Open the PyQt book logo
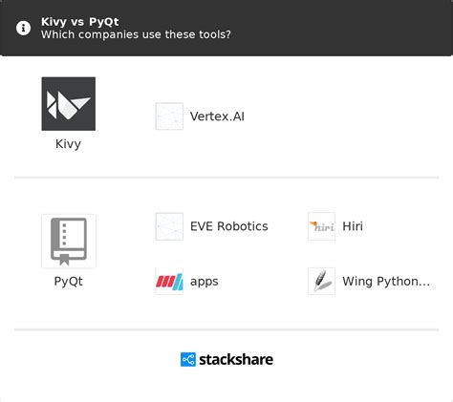The height and width of the screenshot is (402, 453). (x=69, y=242)
